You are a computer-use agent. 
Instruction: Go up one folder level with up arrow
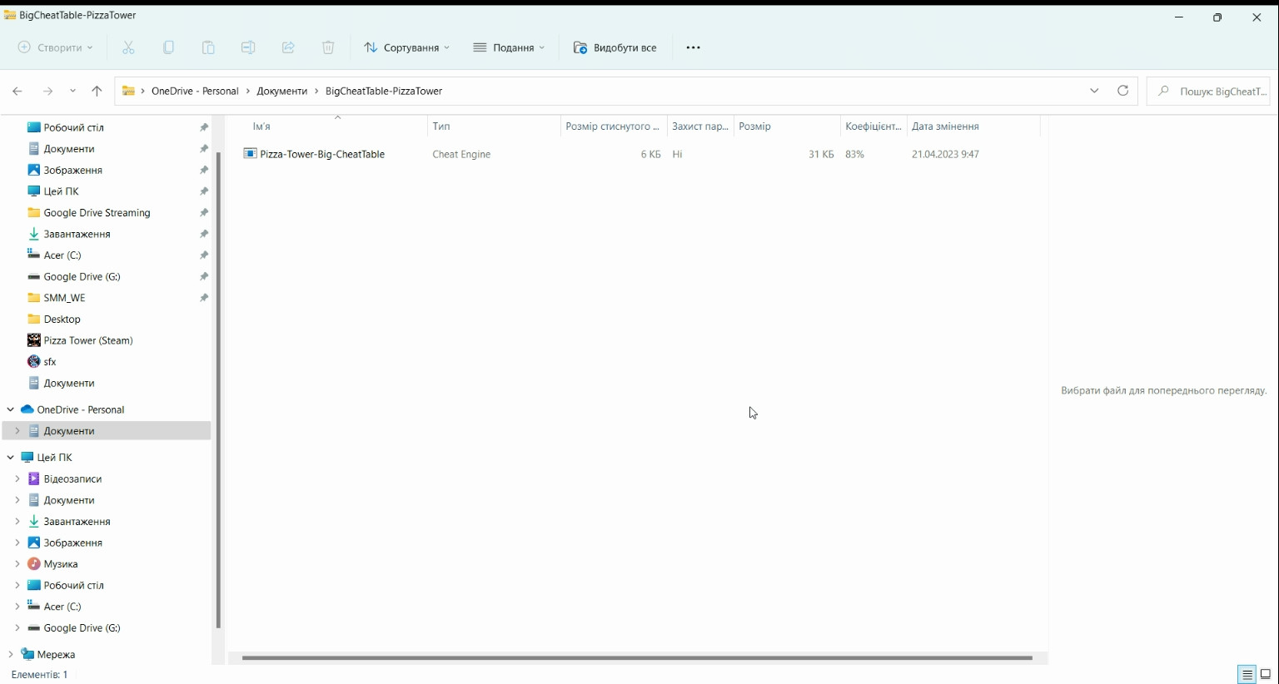click(x=97, y=91)
